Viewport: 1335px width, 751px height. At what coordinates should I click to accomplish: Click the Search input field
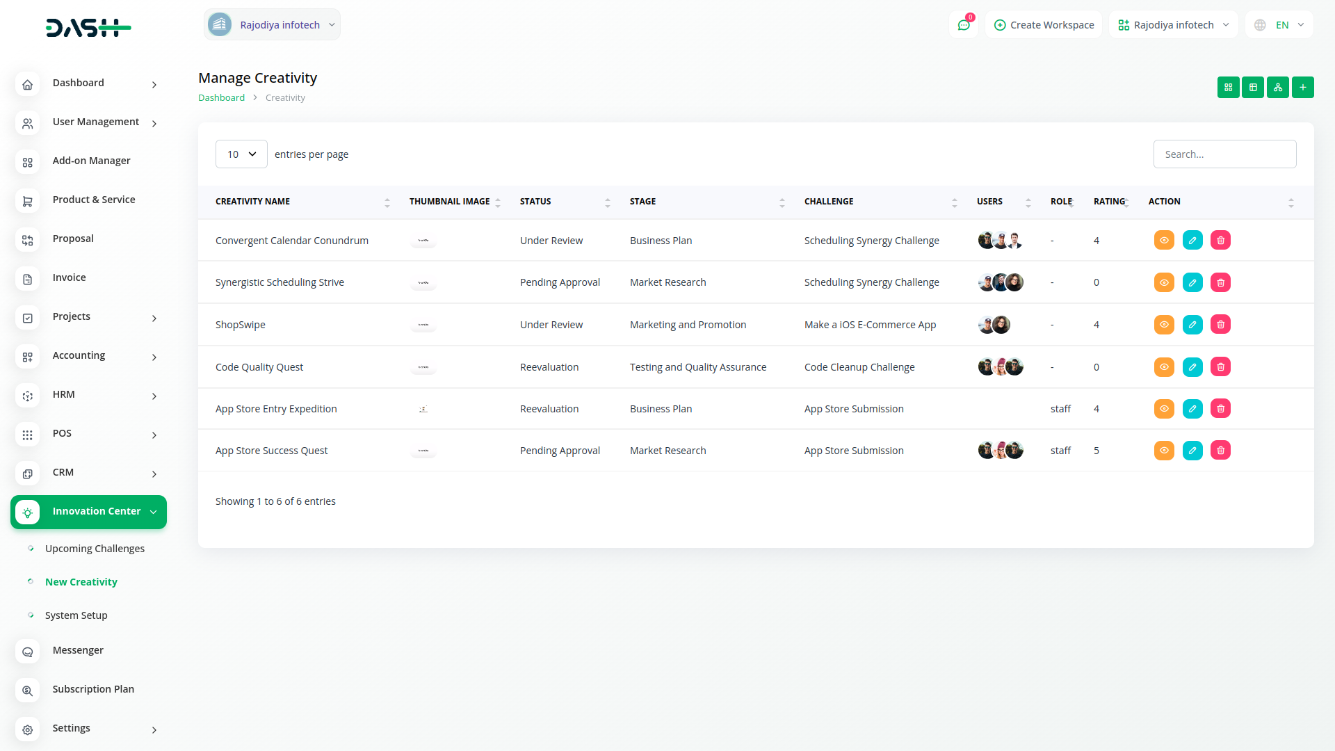1224,154
